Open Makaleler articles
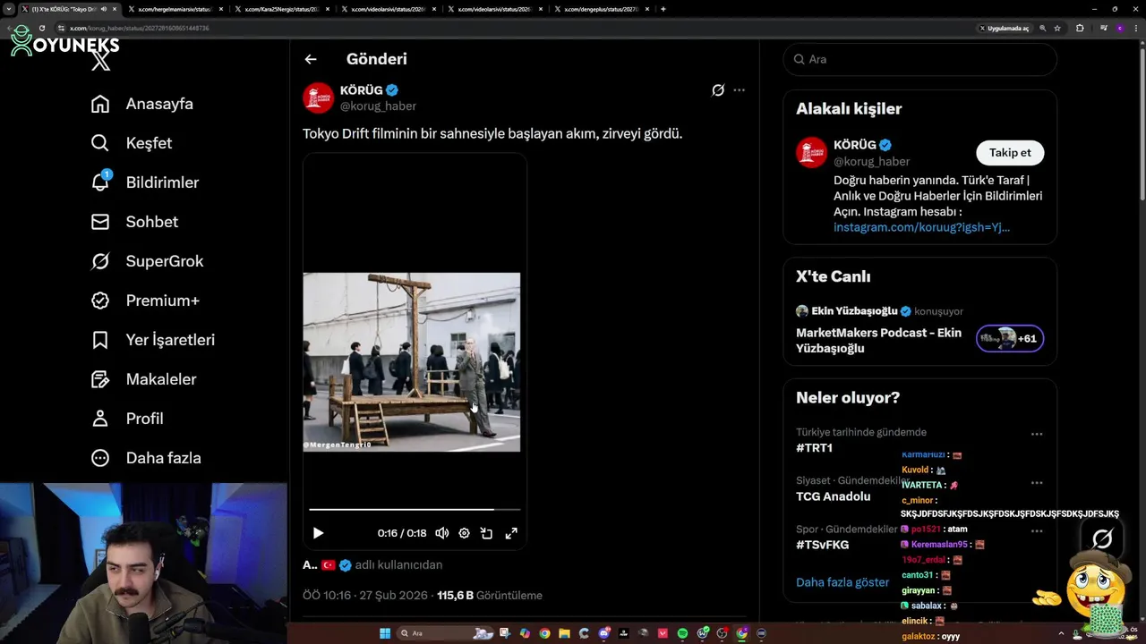The width and height of the screenshot is (1146, 644). point(143,379)
